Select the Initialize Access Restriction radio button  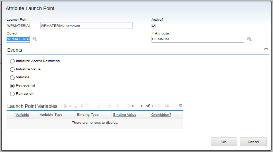pos(12,61)
